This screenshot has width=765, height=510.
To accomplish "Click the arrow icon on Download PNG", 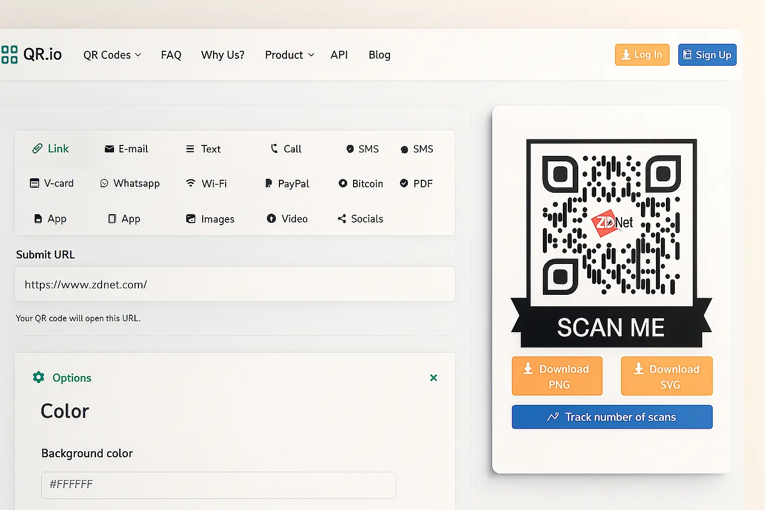I will [528, 369].
